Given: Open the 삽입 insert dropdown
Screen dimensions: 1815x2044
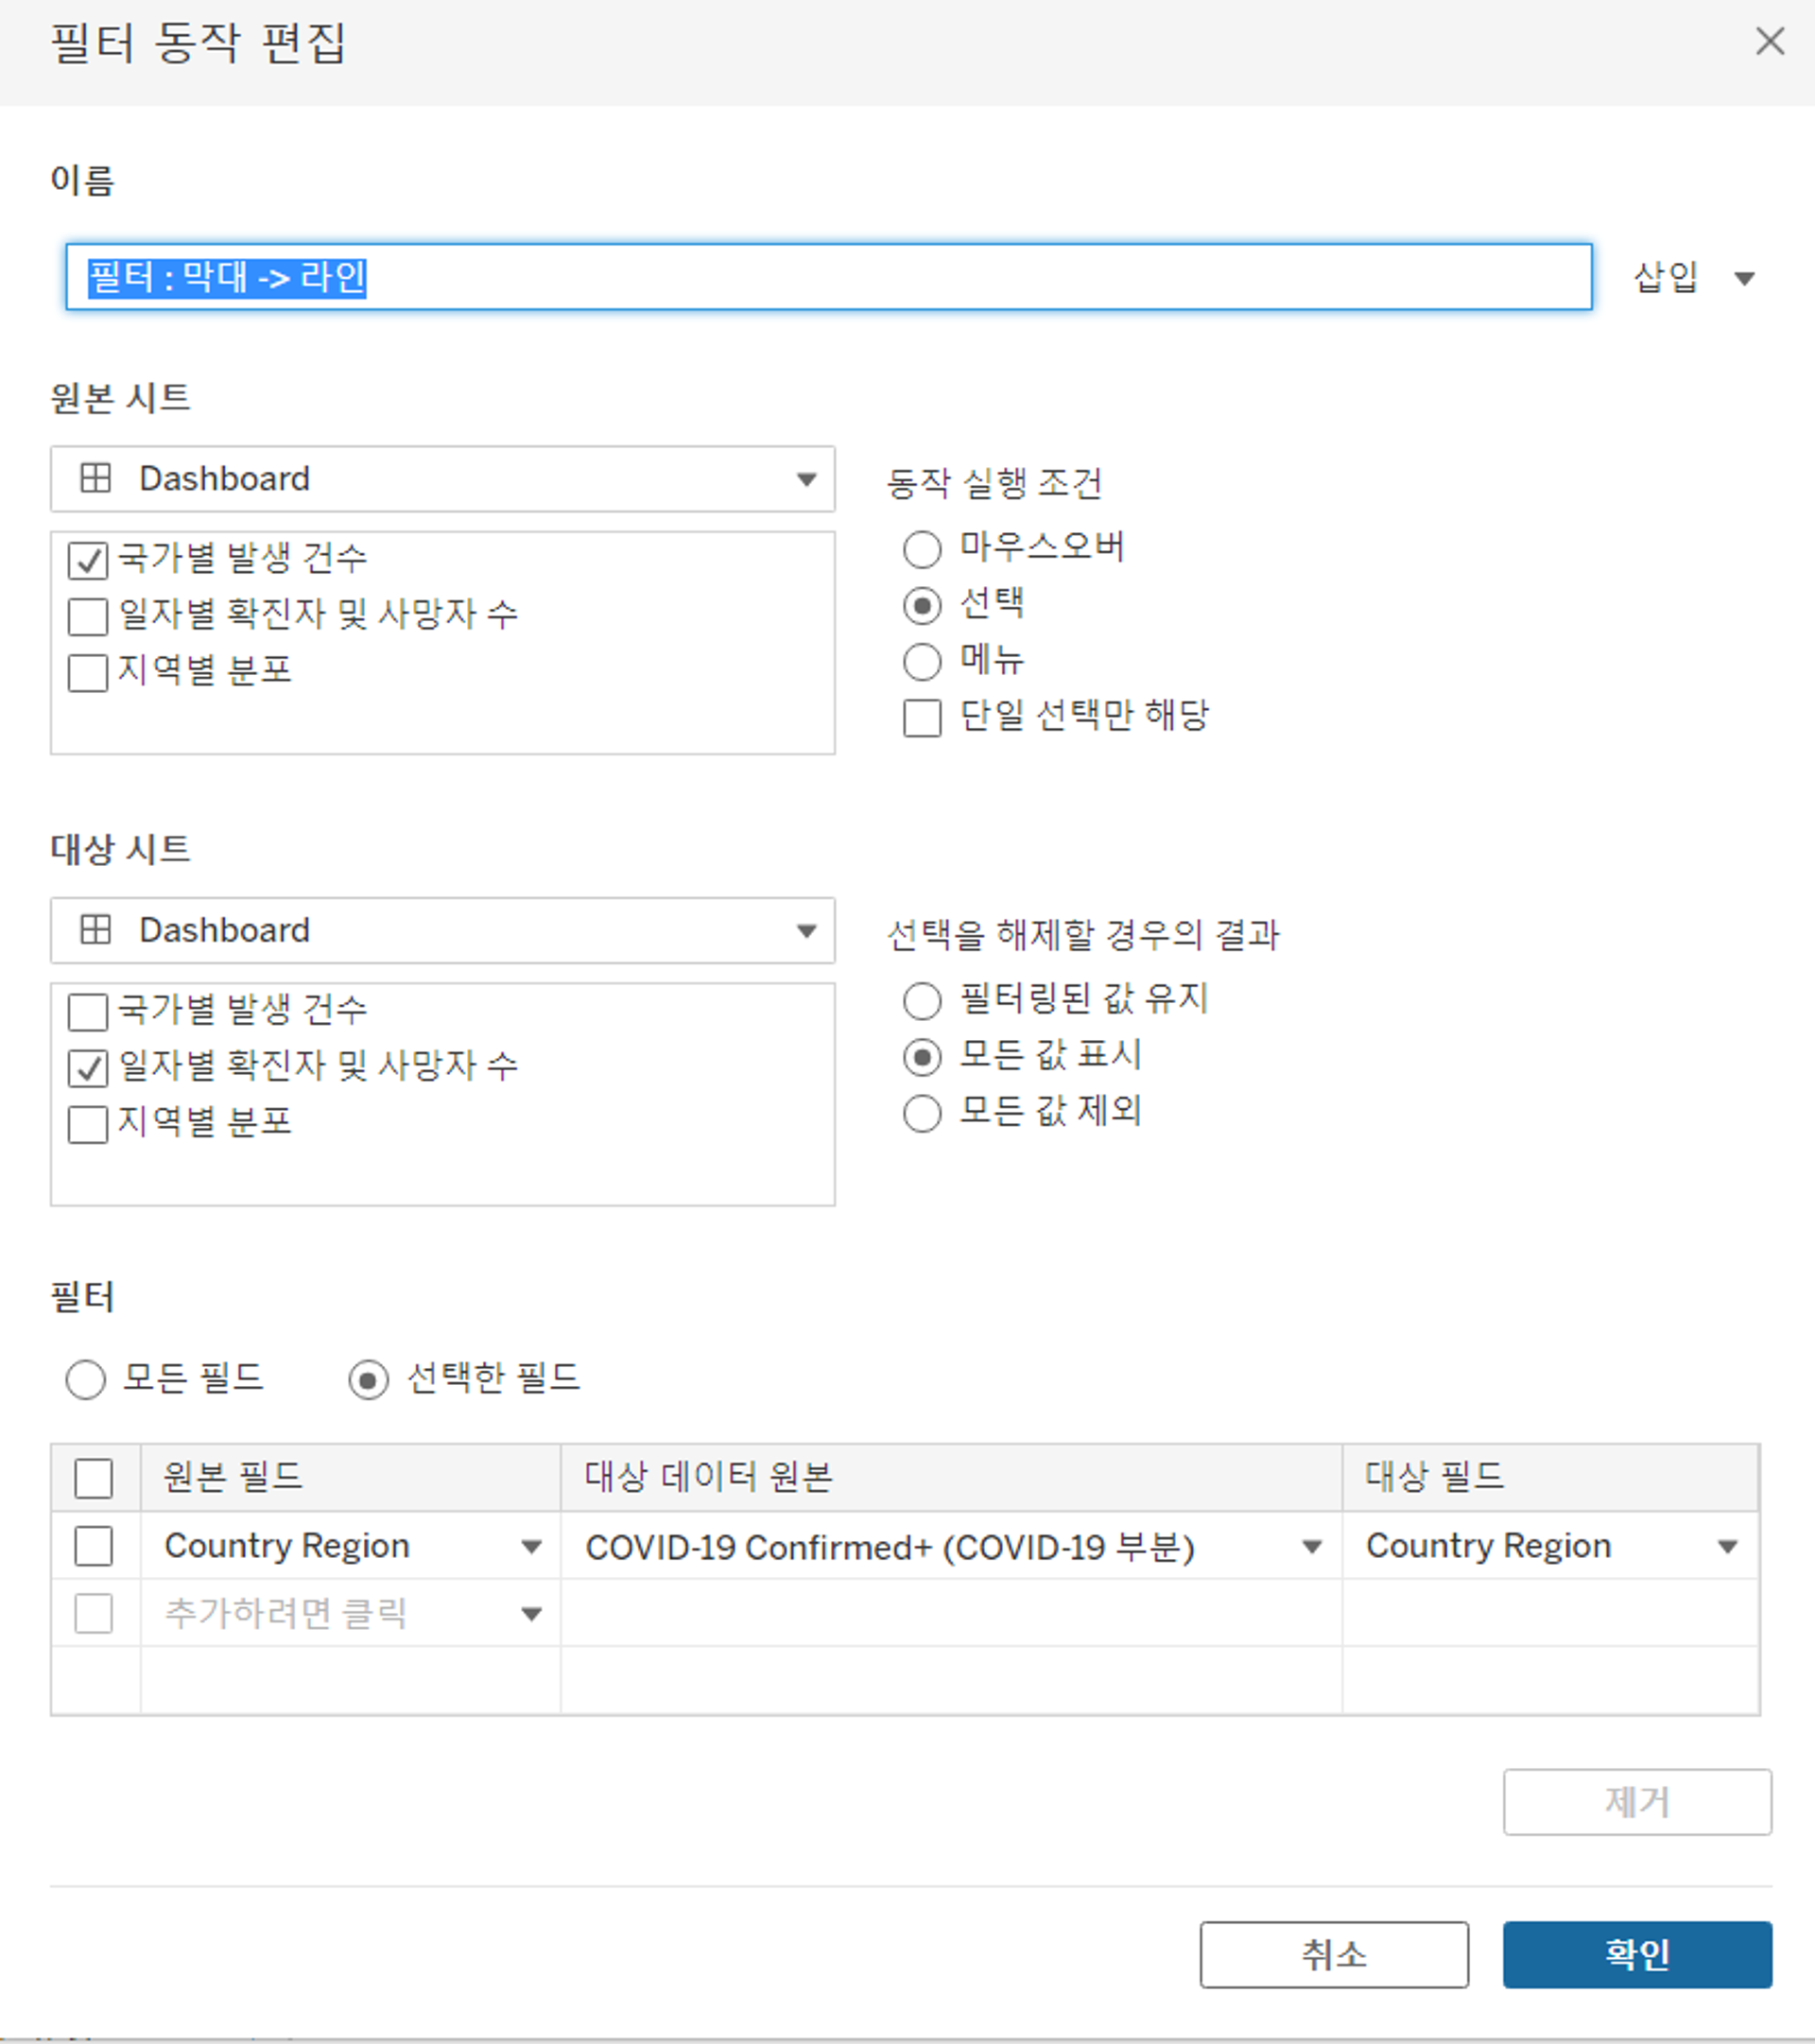Looking at the screenshot, I should click(1695, 277).
